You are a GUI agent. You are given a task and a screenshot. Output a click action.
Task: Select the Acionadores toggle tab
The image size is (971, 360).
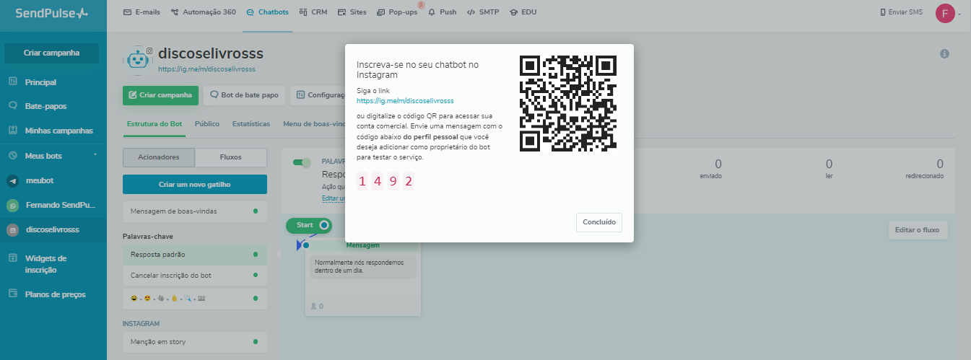click(159, 157)
